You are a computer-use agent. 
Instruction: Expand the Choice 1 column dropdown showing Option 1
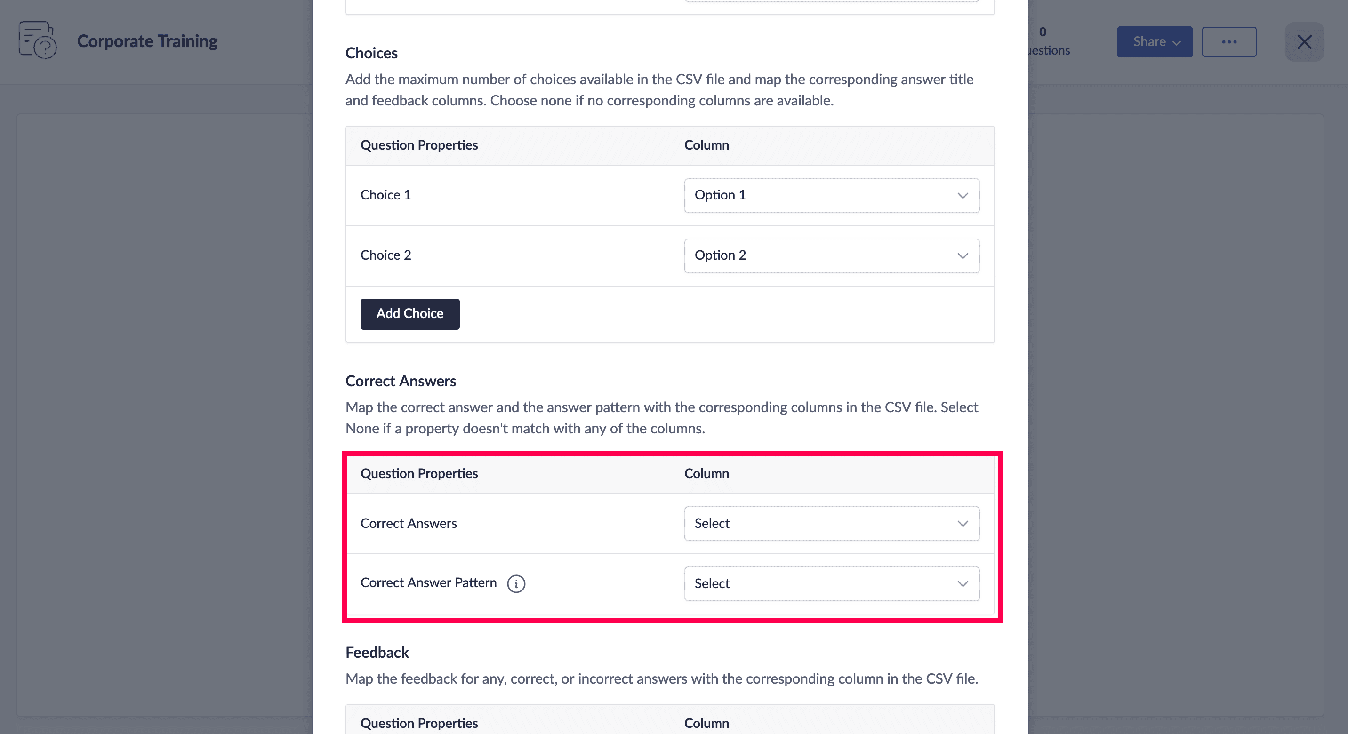(832, 196)
